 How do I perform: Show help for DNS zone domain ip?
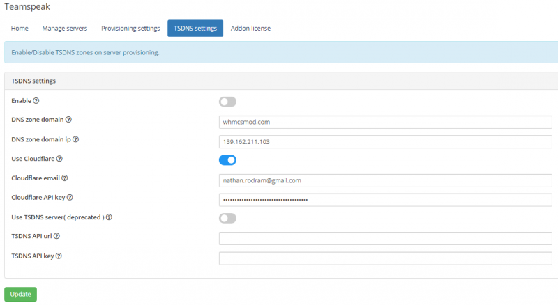(x=75, y=139)
